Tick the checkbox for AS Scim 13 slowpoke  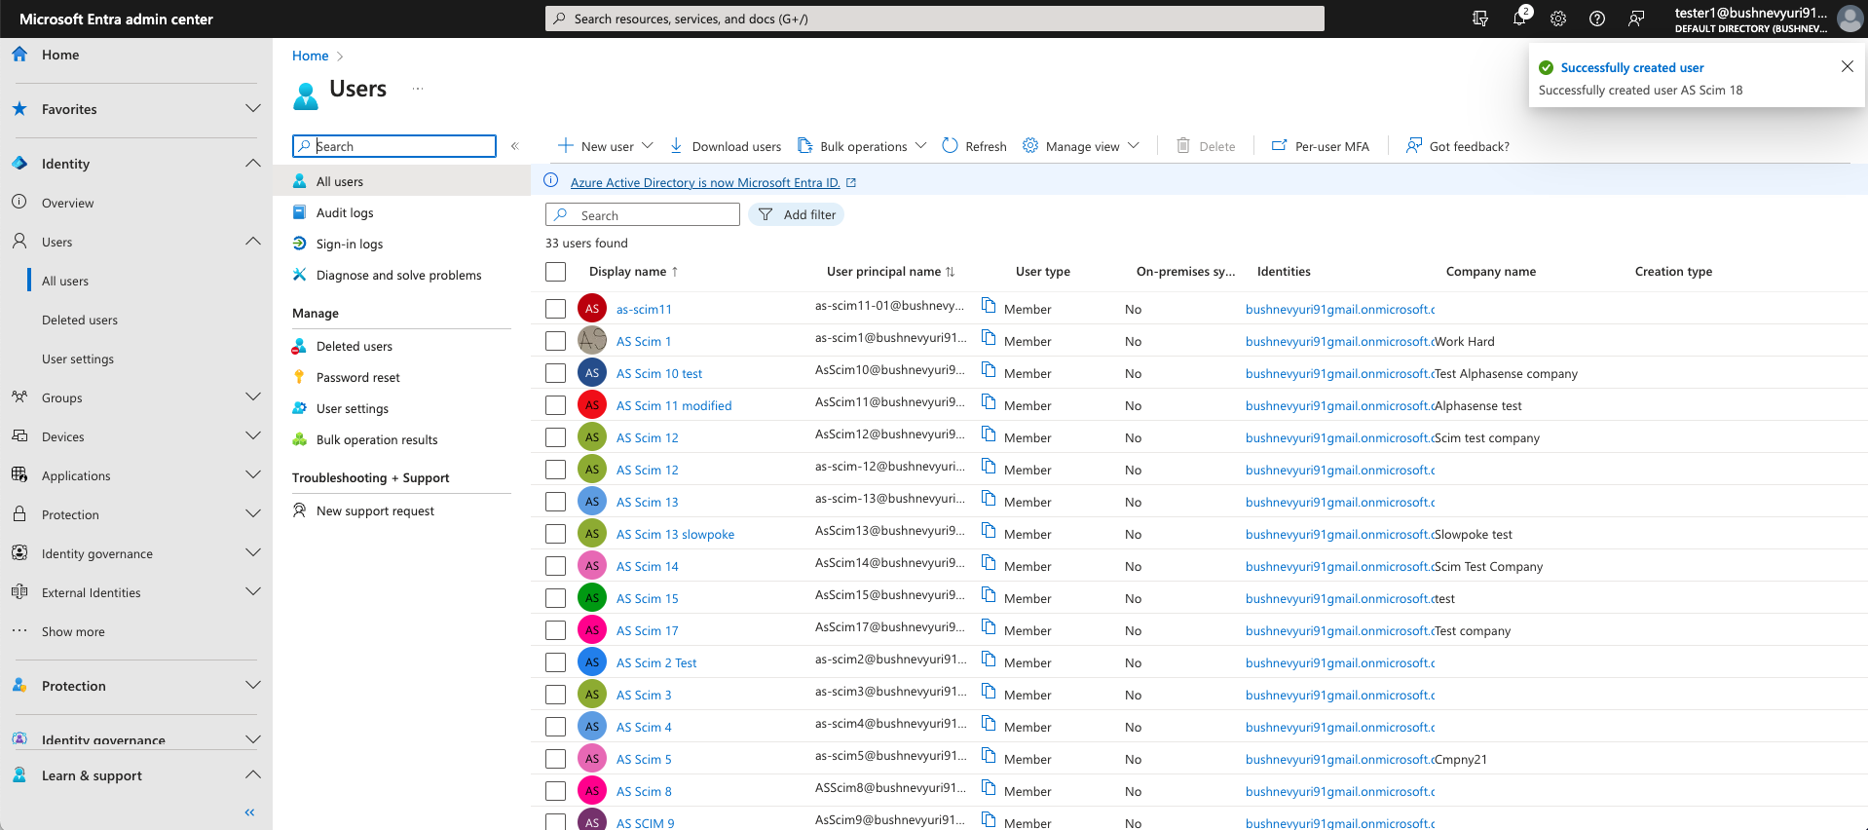[556, 534]
